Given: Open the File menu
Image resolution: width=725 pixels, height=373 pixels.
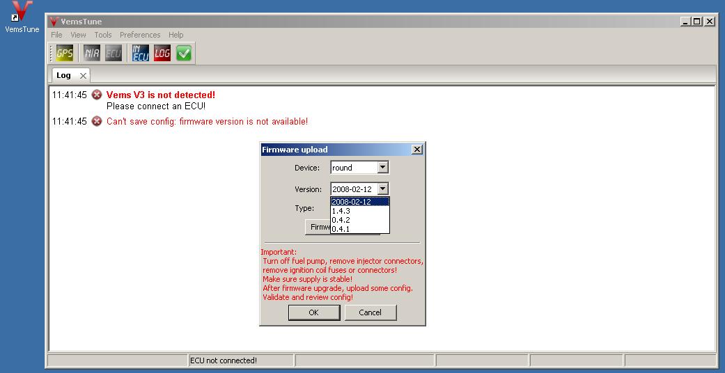Looking at the screenshot, I should tap(56, 35).
